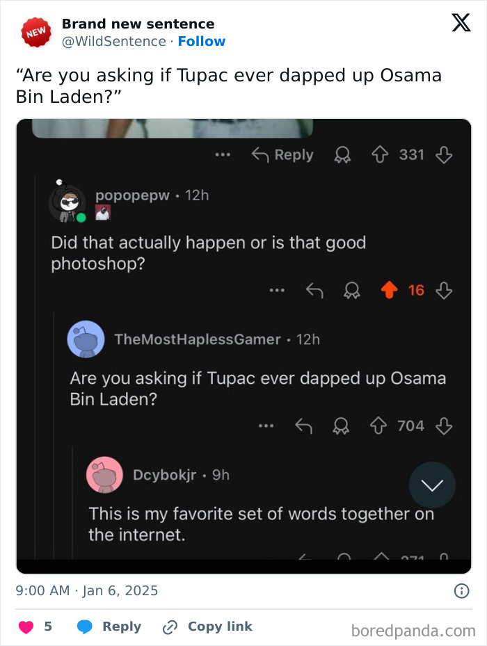The width and height of the screenshot is (487, 646).
Task: Copy link to the tweet
Action: coord(207,627)
